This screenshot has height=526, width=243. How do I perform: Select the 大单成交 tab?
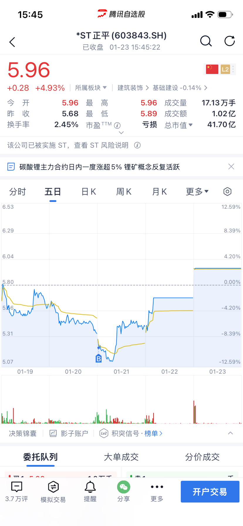121,457
